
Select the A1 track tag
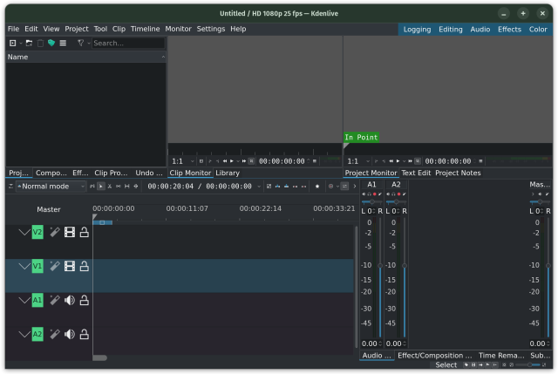[x=37, y=300]
